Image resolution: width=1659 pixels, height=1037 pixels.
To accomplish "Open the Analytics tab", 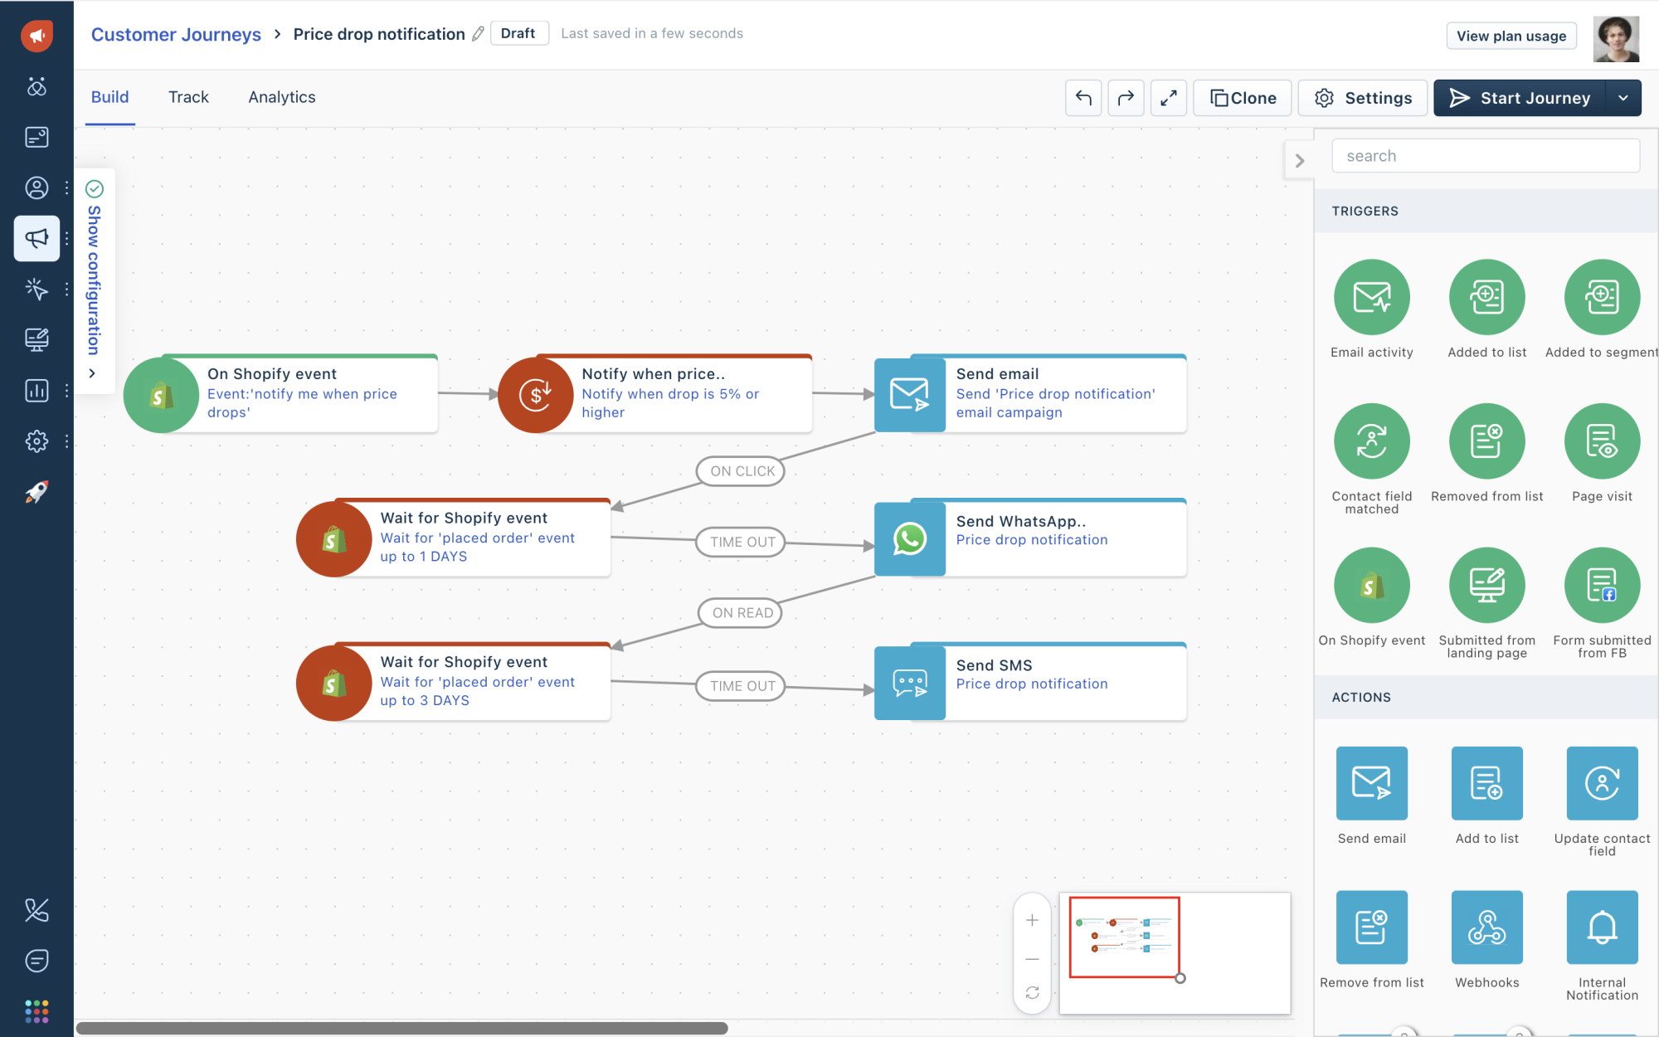I will (x=281, y=97).
